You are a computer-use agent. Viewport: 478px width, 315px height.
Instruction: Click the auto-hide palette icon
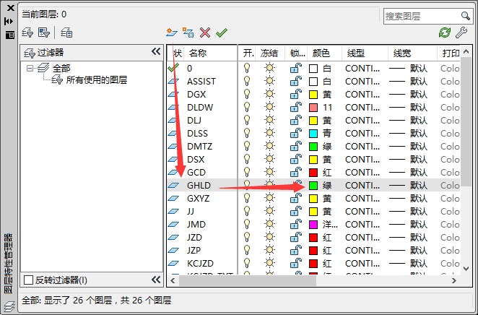9,22
